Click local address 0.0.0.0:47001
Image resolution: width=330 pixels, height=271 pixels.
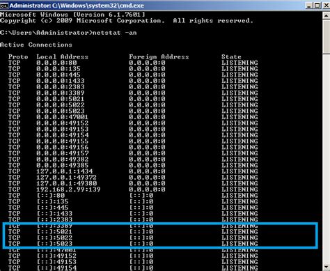click(62, 117)
